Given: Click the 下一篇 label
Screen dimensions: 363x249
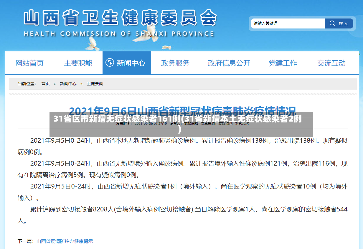Looking at the screenshot, I should [25, 241].
